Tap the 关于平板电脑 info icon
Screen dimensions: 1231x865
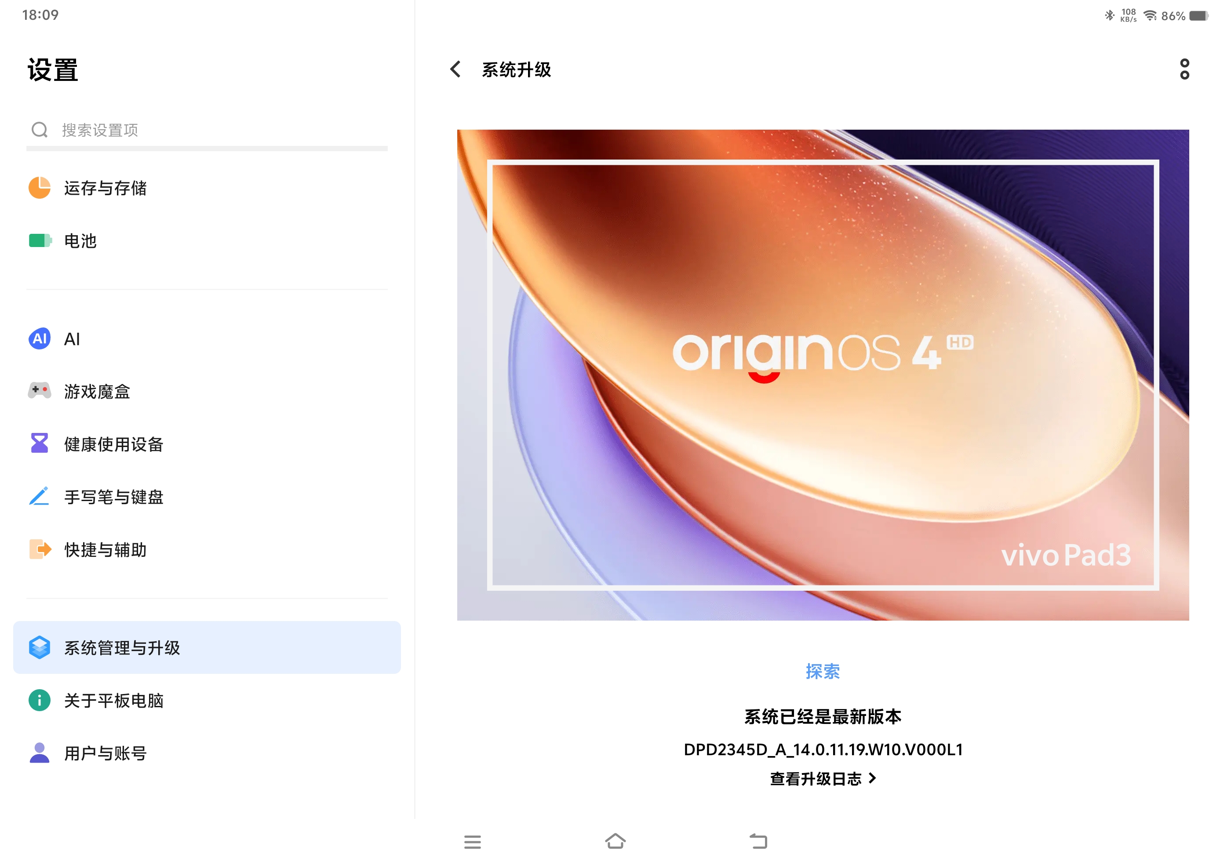point(39,700)
